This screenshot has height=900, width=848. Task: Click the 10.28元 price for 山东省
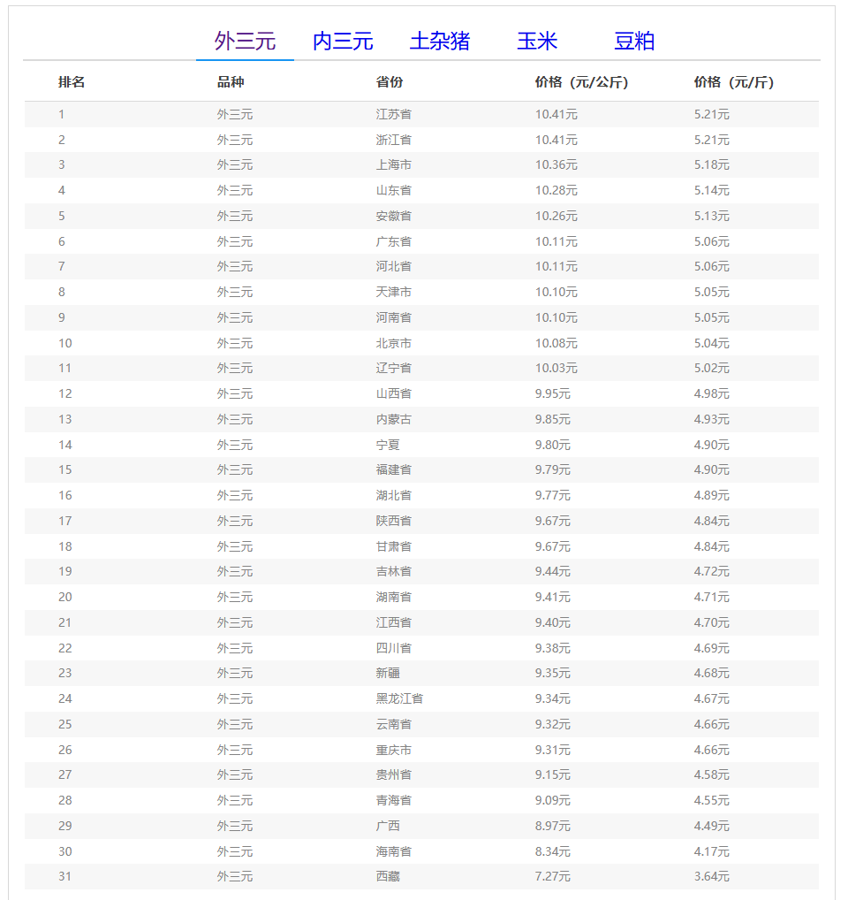(x=556, y=191)
